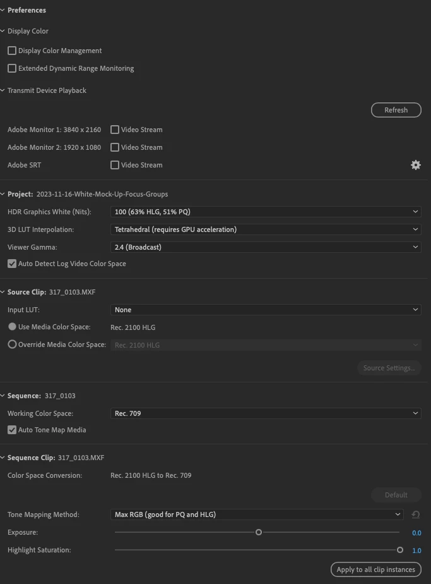Collapse the Source Clip section
The image size is (431, 584).
3,292
